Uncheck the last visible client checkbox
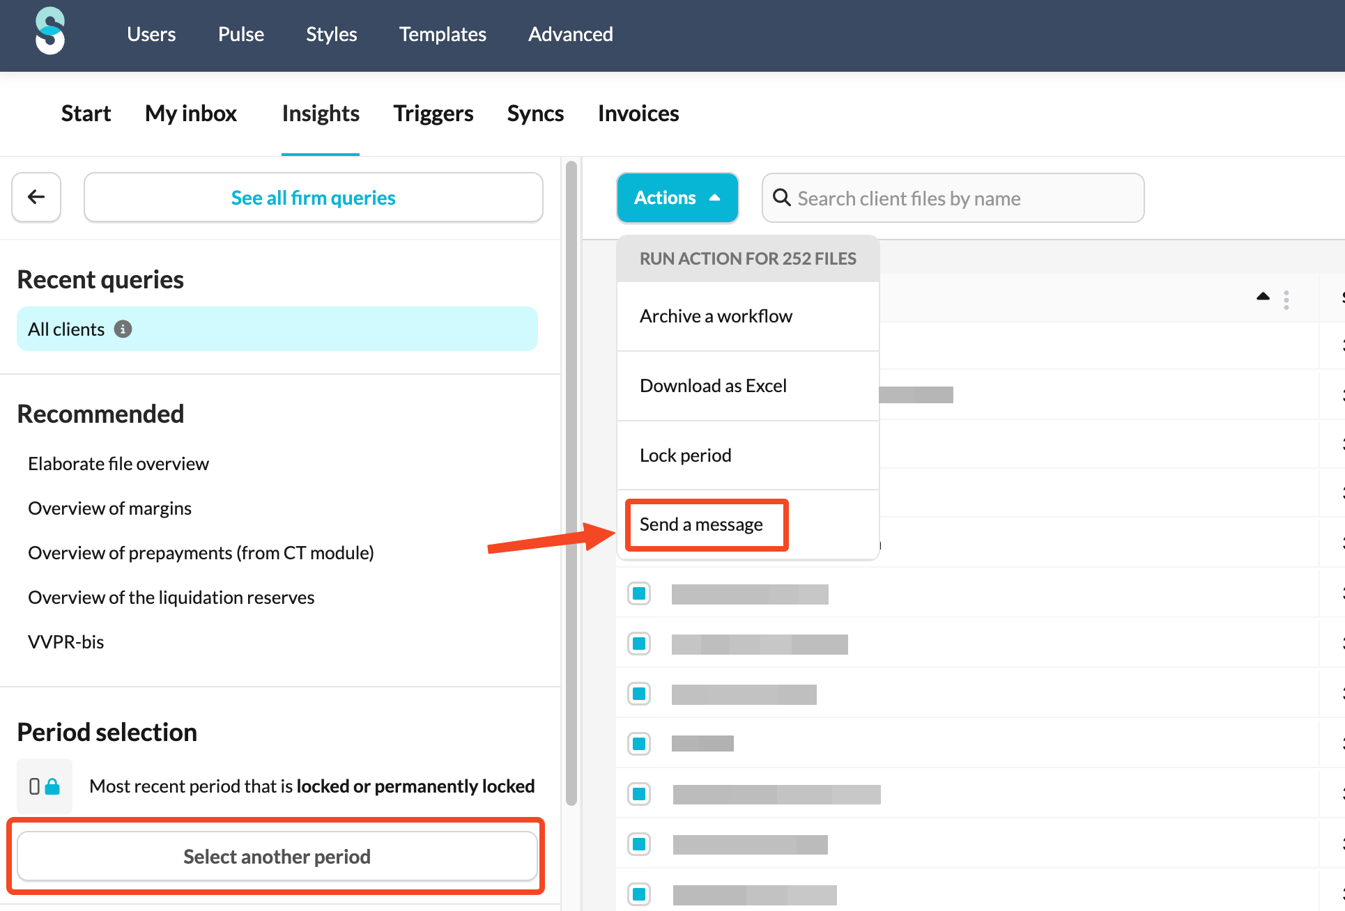This screenshot has height=911, width=1345. click(x=638, y=894)
